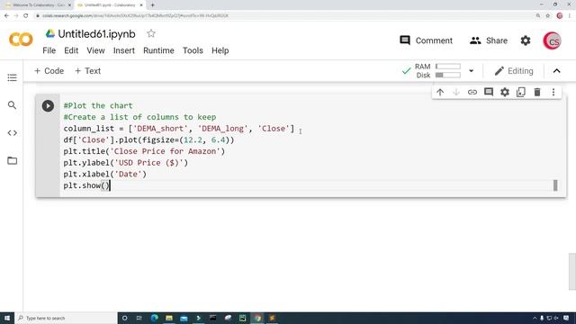Open the Tools menu
Image resolution: width=576 pixels, height=324 pixels.
193,50
